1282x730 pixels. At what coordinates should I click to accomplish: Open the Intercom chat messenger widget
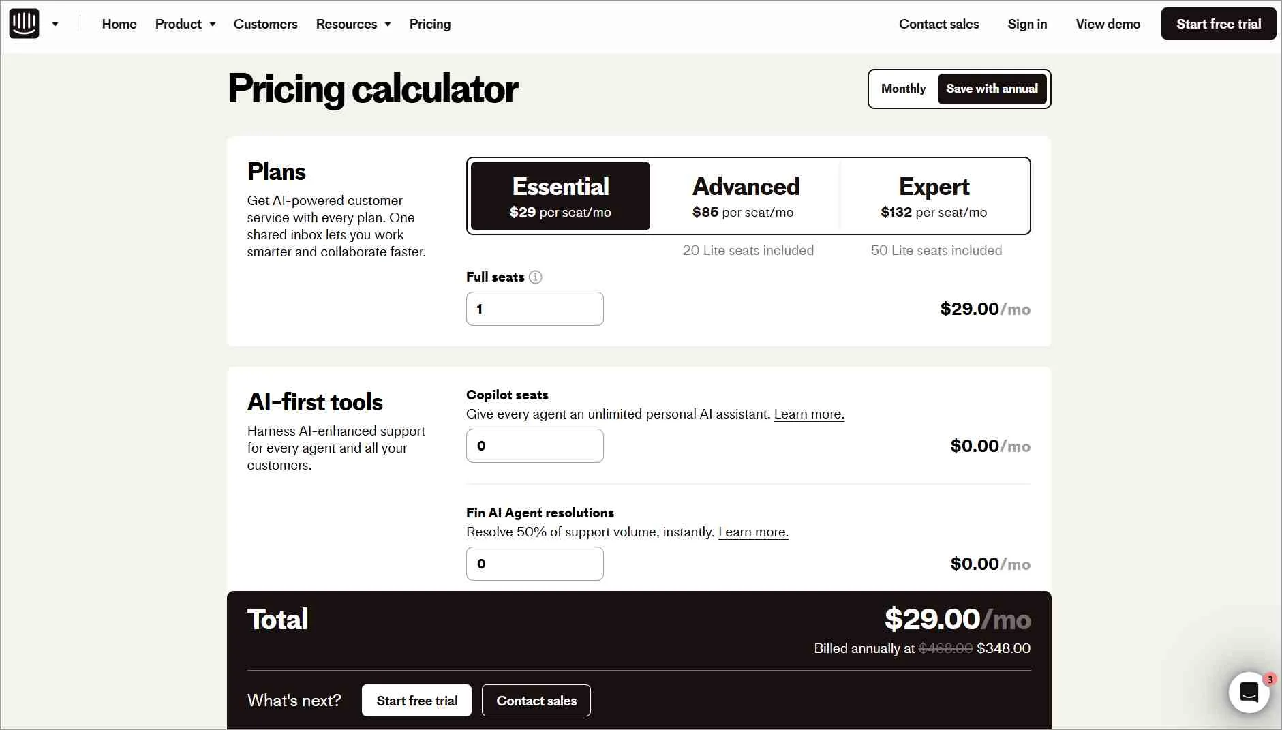[1249, 691]
